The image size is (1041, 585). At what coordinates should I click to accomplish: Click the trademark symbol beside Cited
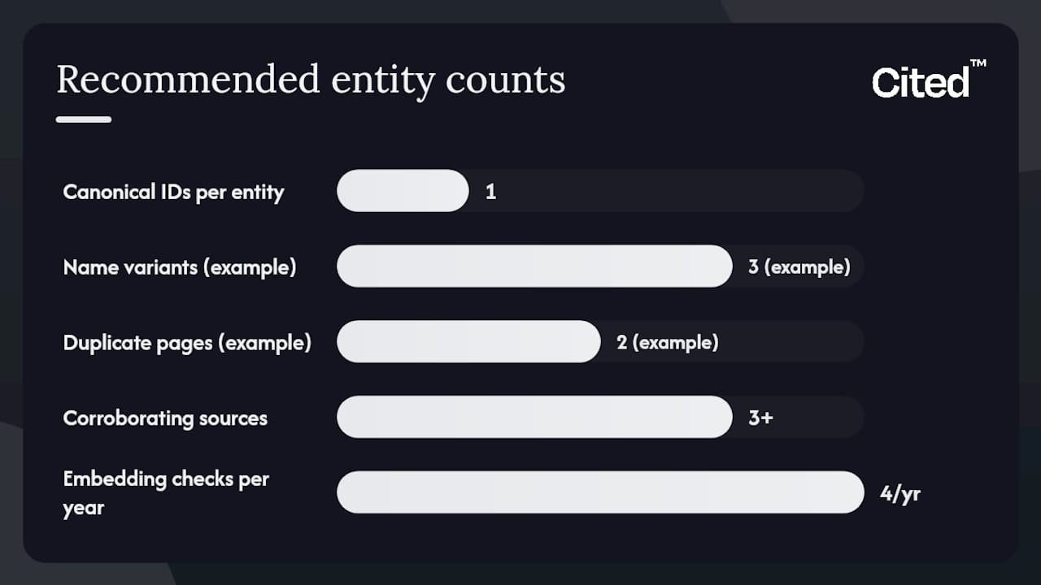pyautogui.click(x=978, y=64)
